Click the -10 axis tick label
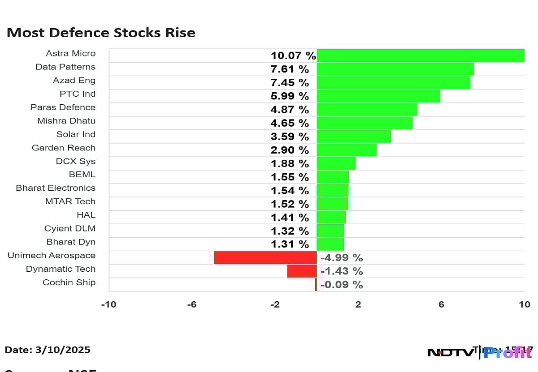Screen dimensions: 538x372 pyautogui.click(x=108, y=305)
